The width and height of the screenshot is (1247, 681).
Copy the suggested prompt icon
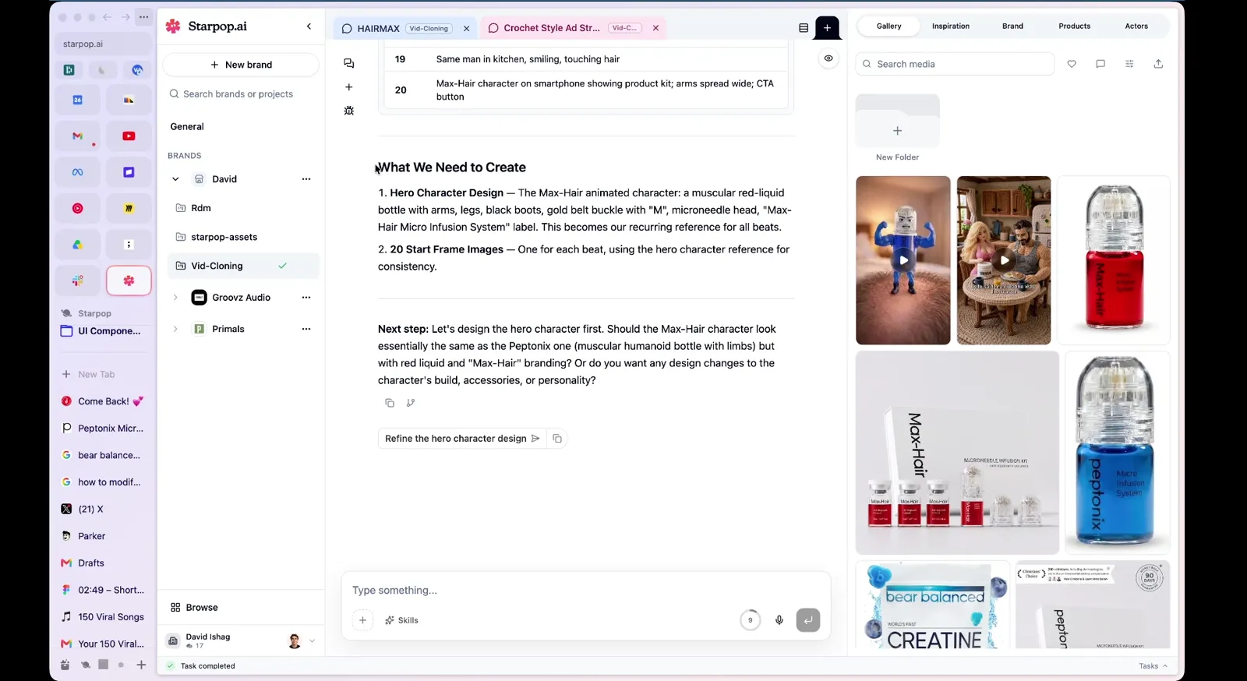557,439
